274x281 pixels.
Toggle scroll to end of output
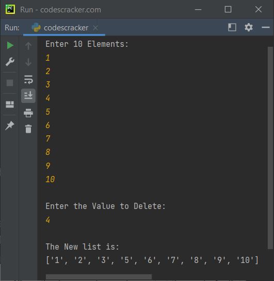(28, 96)
